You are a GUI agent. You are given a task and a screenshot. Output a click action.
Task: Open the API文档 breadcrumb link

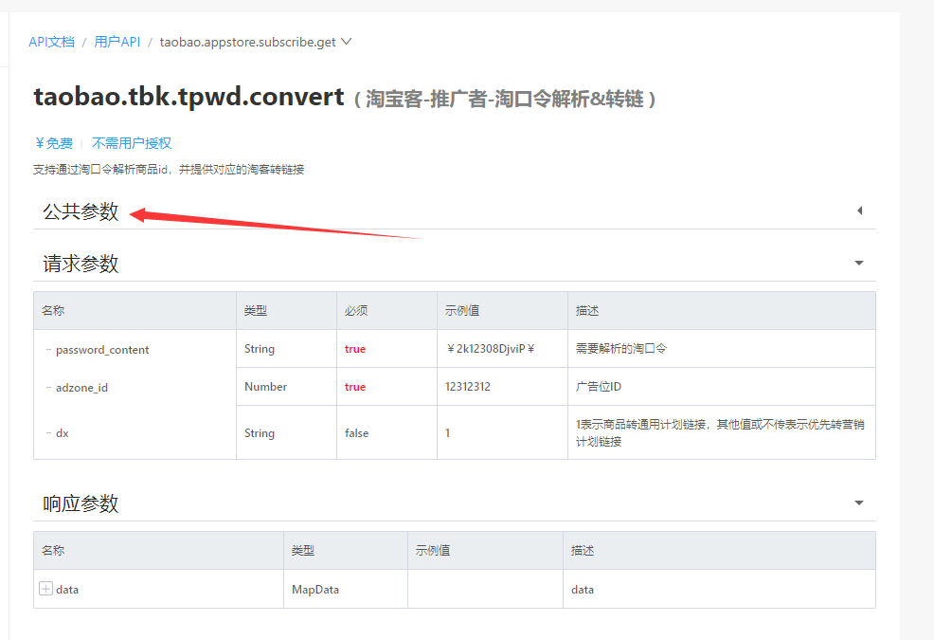pyautogui.click(x=52, y=42)
